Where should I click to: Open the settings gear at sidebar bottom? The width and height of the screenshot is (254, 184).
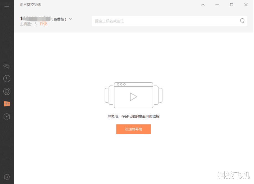pyautogui.click(x=7, y=177)
